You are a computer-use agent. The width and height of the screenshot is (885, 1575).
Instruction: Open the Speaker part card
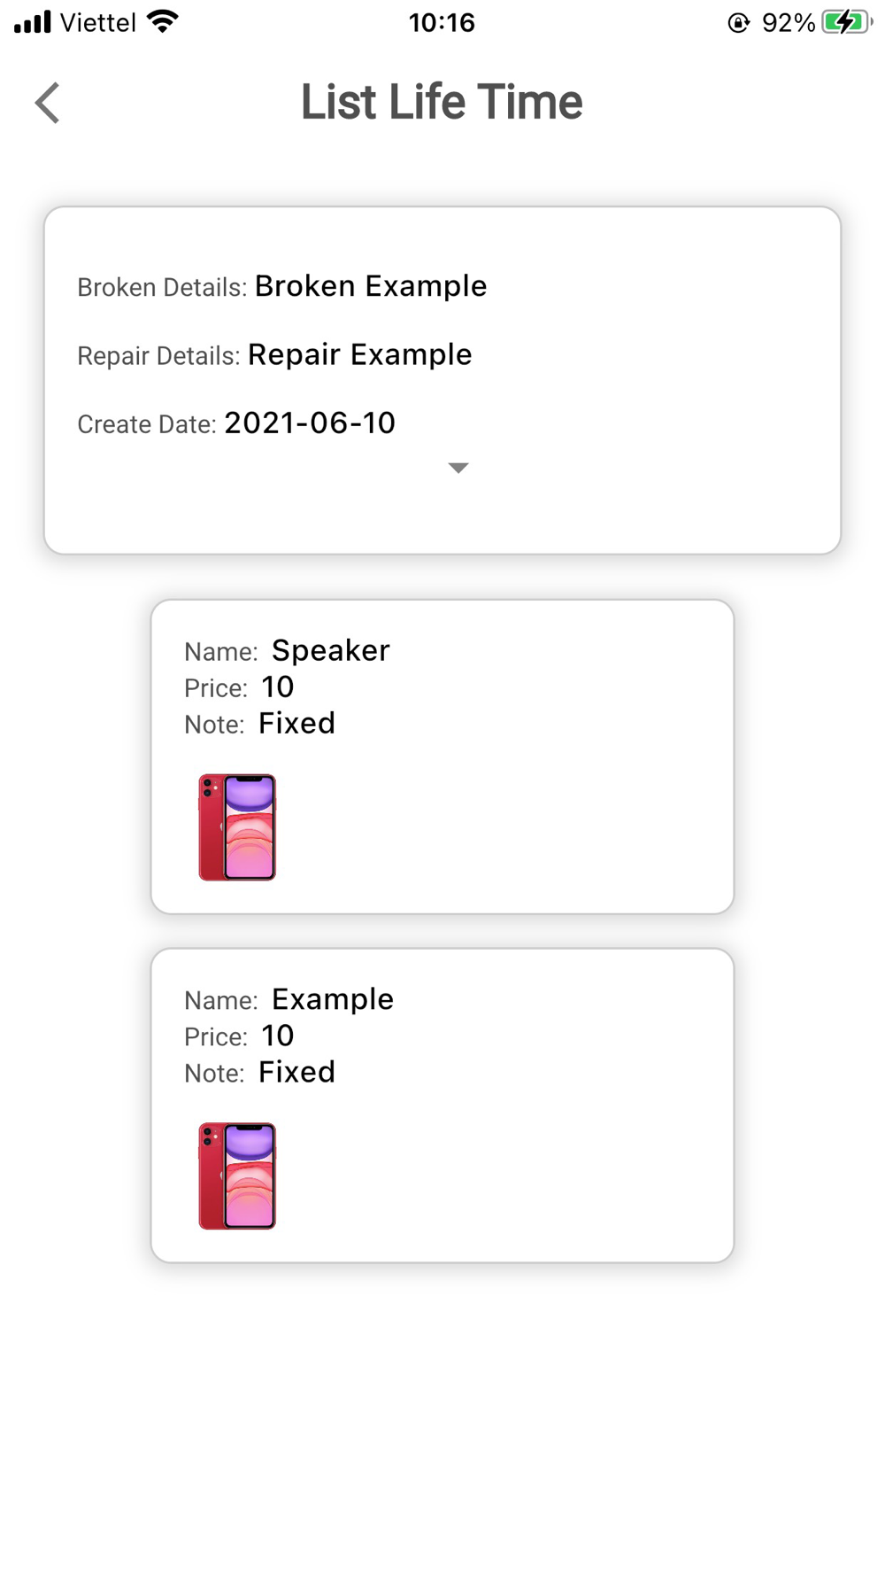click(x=442, y=756)
